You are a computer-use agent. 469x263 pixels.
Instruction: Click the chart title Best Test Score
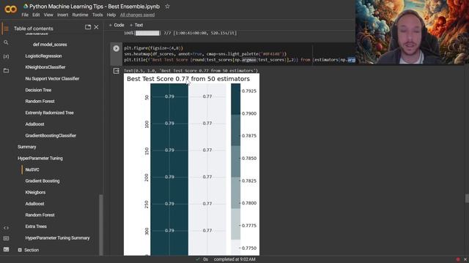tap(188, 79)
